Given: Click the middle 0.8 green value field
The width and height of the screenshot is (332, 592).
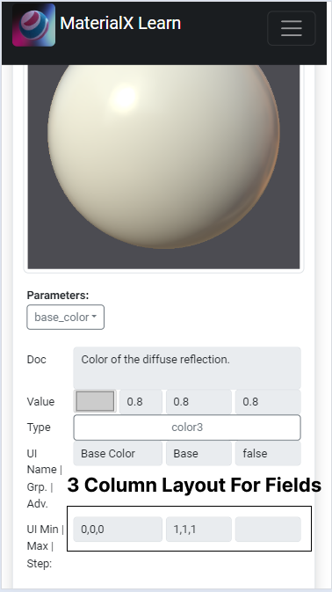Looking at the screenshot, I should coord(199,402).
